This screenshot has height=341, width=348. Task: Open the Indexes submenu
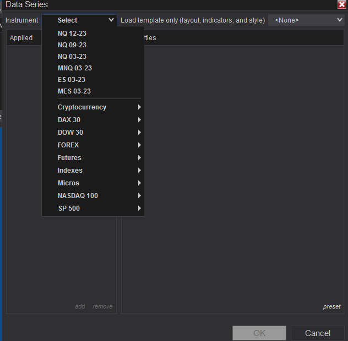pyautogui.click(x=93, y=170)
